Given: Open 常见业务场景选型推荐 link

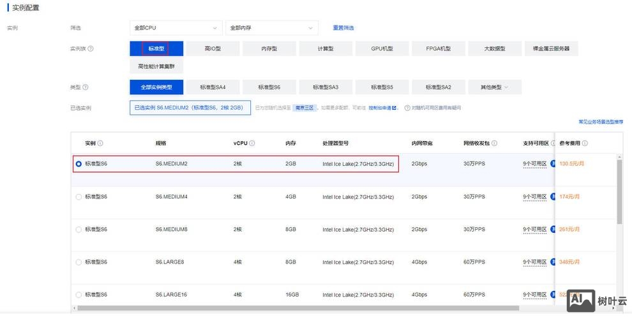Looking at the screenshot, I should click(600, 121).
